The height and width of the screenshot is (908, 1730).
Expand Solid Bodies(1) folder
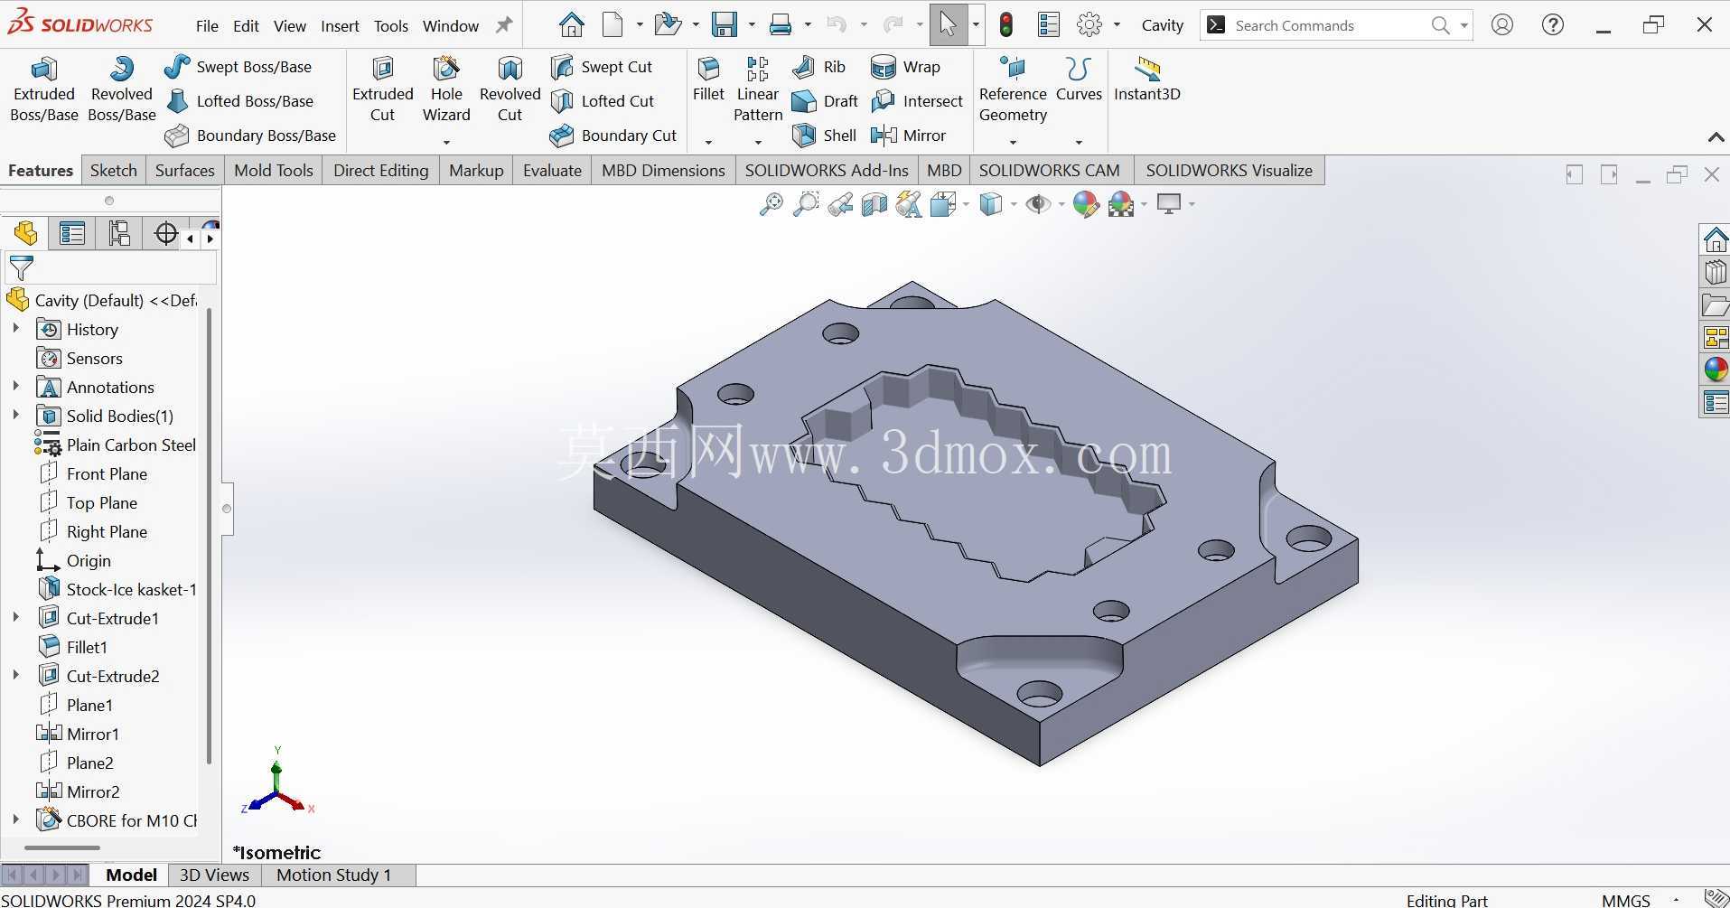click(15, 416)
